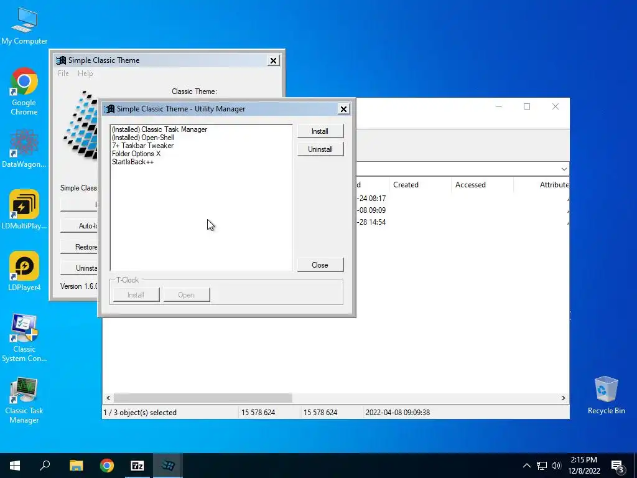Click the horizontal scrollbar right arrow
The height and width of the screenshot is (478, 637).
pyautogui.click(x=564, y=398)
